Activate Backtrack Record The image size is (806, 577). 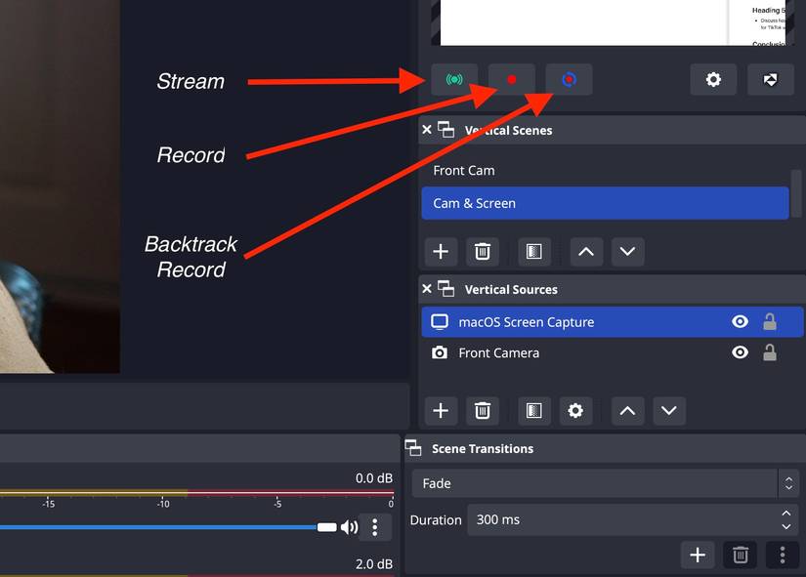pos(569,79)
